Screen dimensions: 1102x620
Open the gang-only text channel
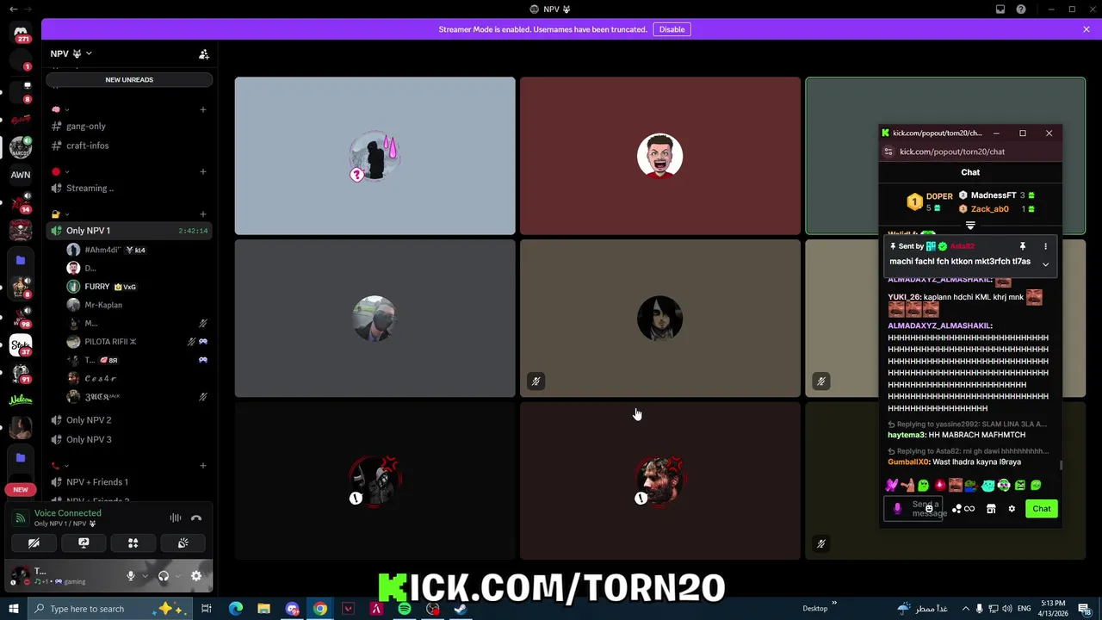click(129, 126)
